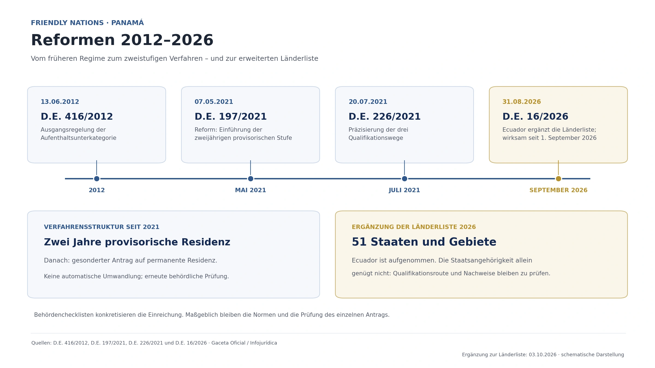Click the Juli 2021 timeline dot

click(404, 179)
